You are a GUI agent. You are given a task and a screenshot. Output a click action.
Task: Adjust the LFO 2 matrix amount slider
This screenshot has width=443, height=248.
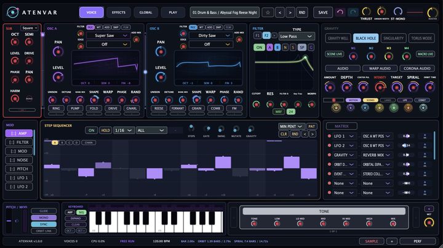406,145
